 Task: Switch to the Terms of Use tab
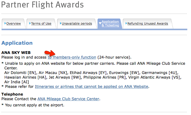tap(41, 23)
